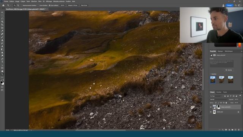Switch to the Tracés tab
The width and height of the screenshot is (243, 137).
225,92
